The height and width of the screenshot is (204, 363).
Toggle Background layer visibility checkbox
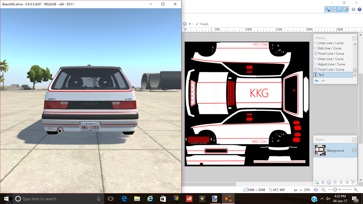(354, 150)
